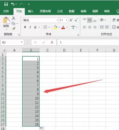Expand fill color dropdown arrow

59,27
